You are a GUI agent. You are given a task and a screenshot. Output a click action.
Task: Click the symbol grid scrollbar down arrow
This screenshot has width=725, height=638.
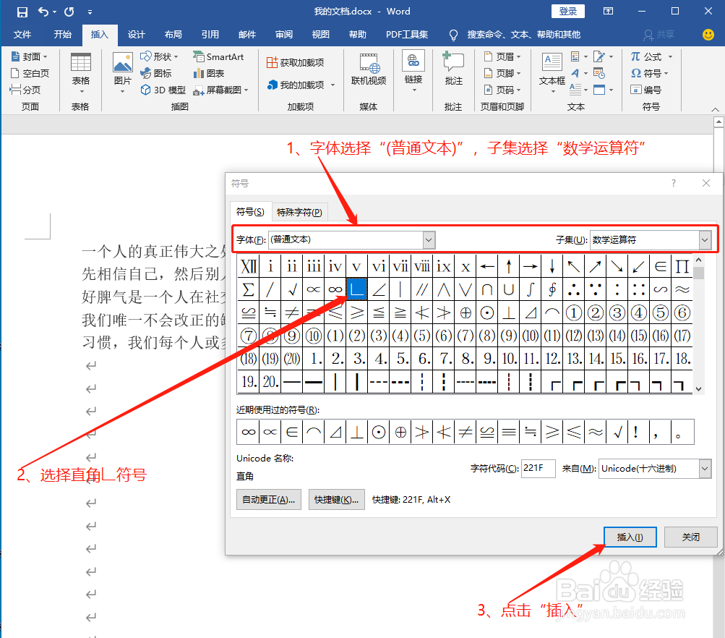699,389
